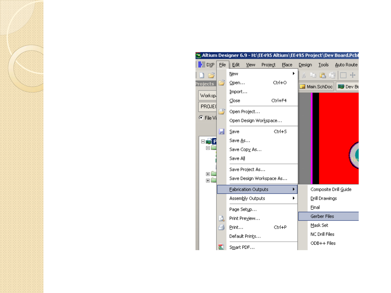Expand the New submenu arrow
Viewport: 391px width, 293px height.
(294, 74)
